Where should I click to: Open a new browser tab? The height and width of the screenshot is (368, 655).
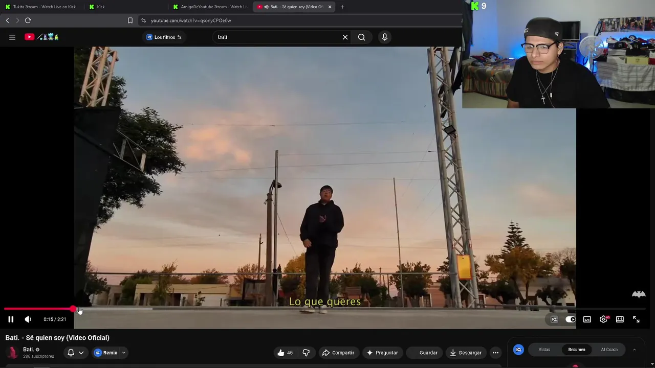pos(342,7)
